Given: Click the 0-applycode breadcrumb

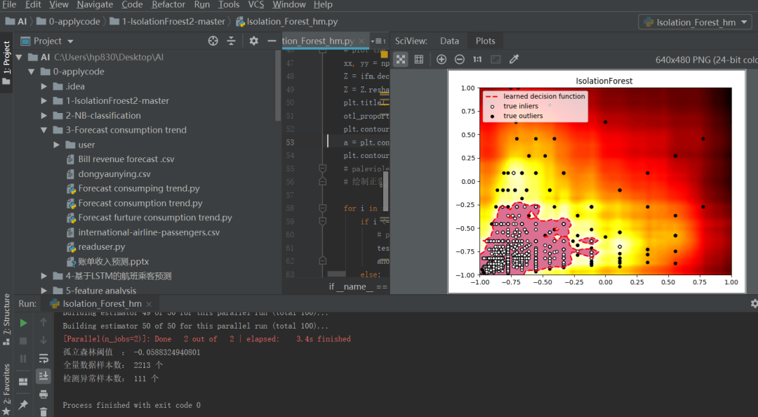Looking at the screenshot, I should [68, 22].
